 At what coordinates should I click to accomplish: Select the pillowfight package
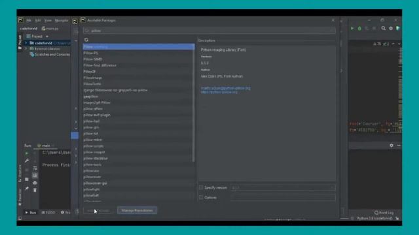click(138, 189)
